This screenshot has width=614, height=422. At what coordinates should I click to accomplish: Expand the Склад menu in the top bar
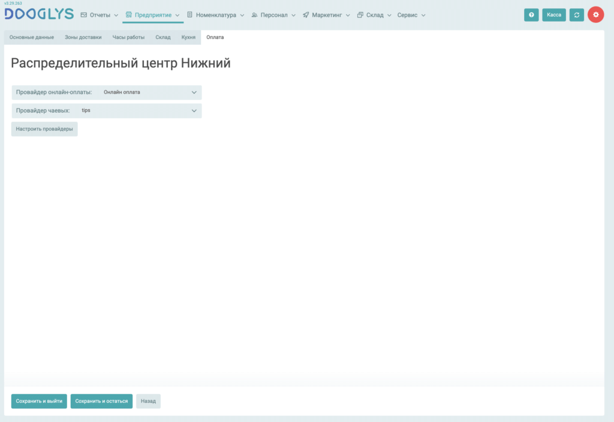point(374,15)
